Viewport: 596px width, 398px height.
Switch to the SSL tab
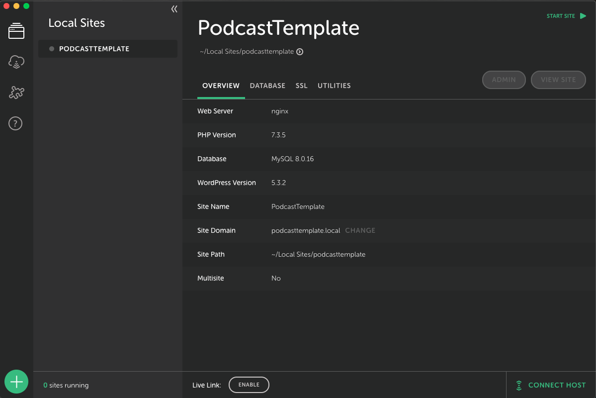[x=301, y=86]
